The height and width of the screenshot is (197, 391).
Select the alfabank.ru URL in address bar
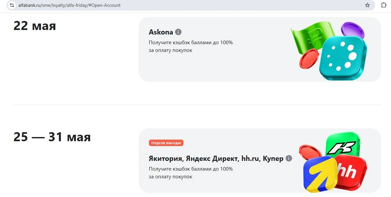[x=69, y=5]
